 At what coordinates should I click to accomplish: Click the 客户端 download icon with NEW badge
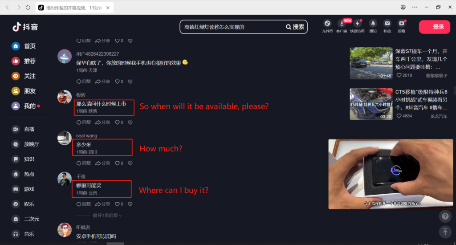(x=342, y=26)
